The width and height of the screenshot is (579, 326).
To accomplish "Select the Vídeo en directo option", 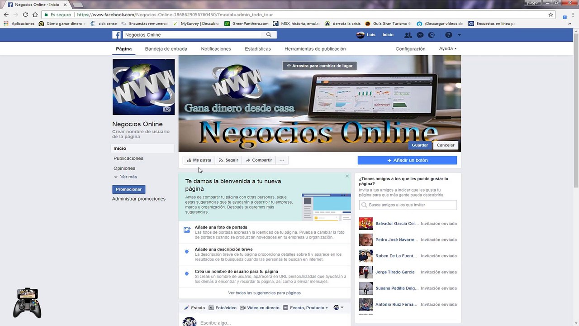I will (260, 308).
